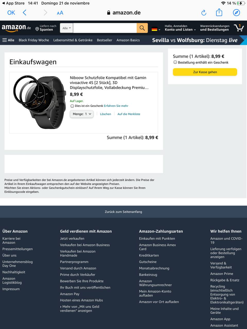The width and height of the screenshot is (247, 329).
Task: Tap the Safari share icon
Action: point(219,12)
